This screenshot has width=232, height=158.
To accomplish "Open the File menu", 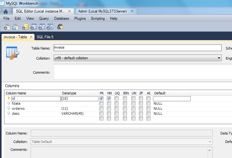I will point(7,18).
